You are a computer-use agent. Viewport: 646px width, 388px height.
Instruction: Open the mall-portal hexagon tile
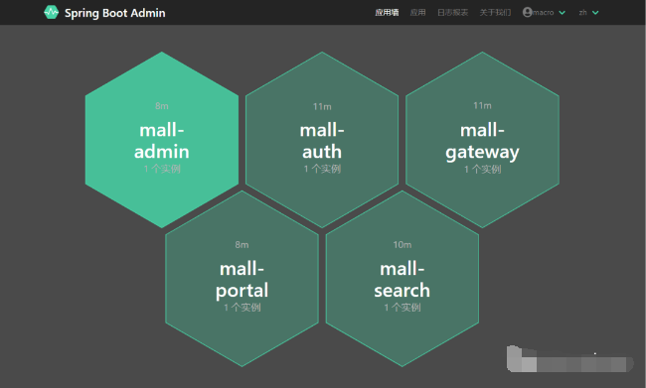click(x=242, y=279)
